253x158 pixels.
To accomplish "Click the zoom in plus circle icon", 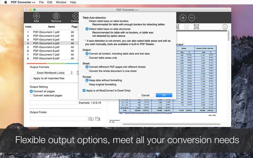I will pyautogui.click(x=183, y=18).
